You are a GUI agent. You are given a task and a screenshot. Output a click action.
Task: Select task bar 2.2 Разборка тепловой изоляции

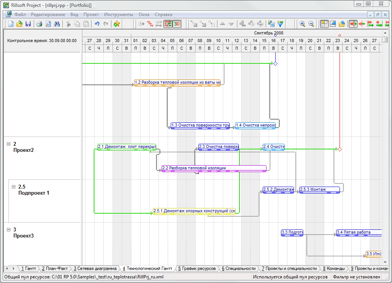click(x=214, y=168)
